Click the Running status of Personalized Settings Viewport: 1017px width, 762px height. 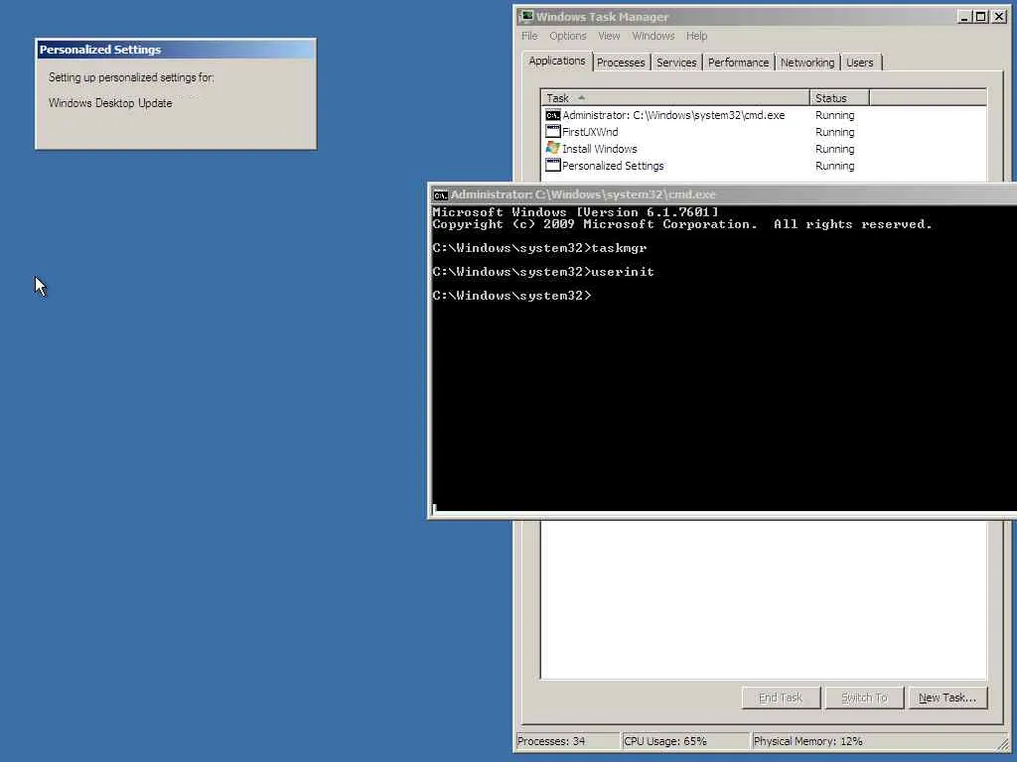834,166
